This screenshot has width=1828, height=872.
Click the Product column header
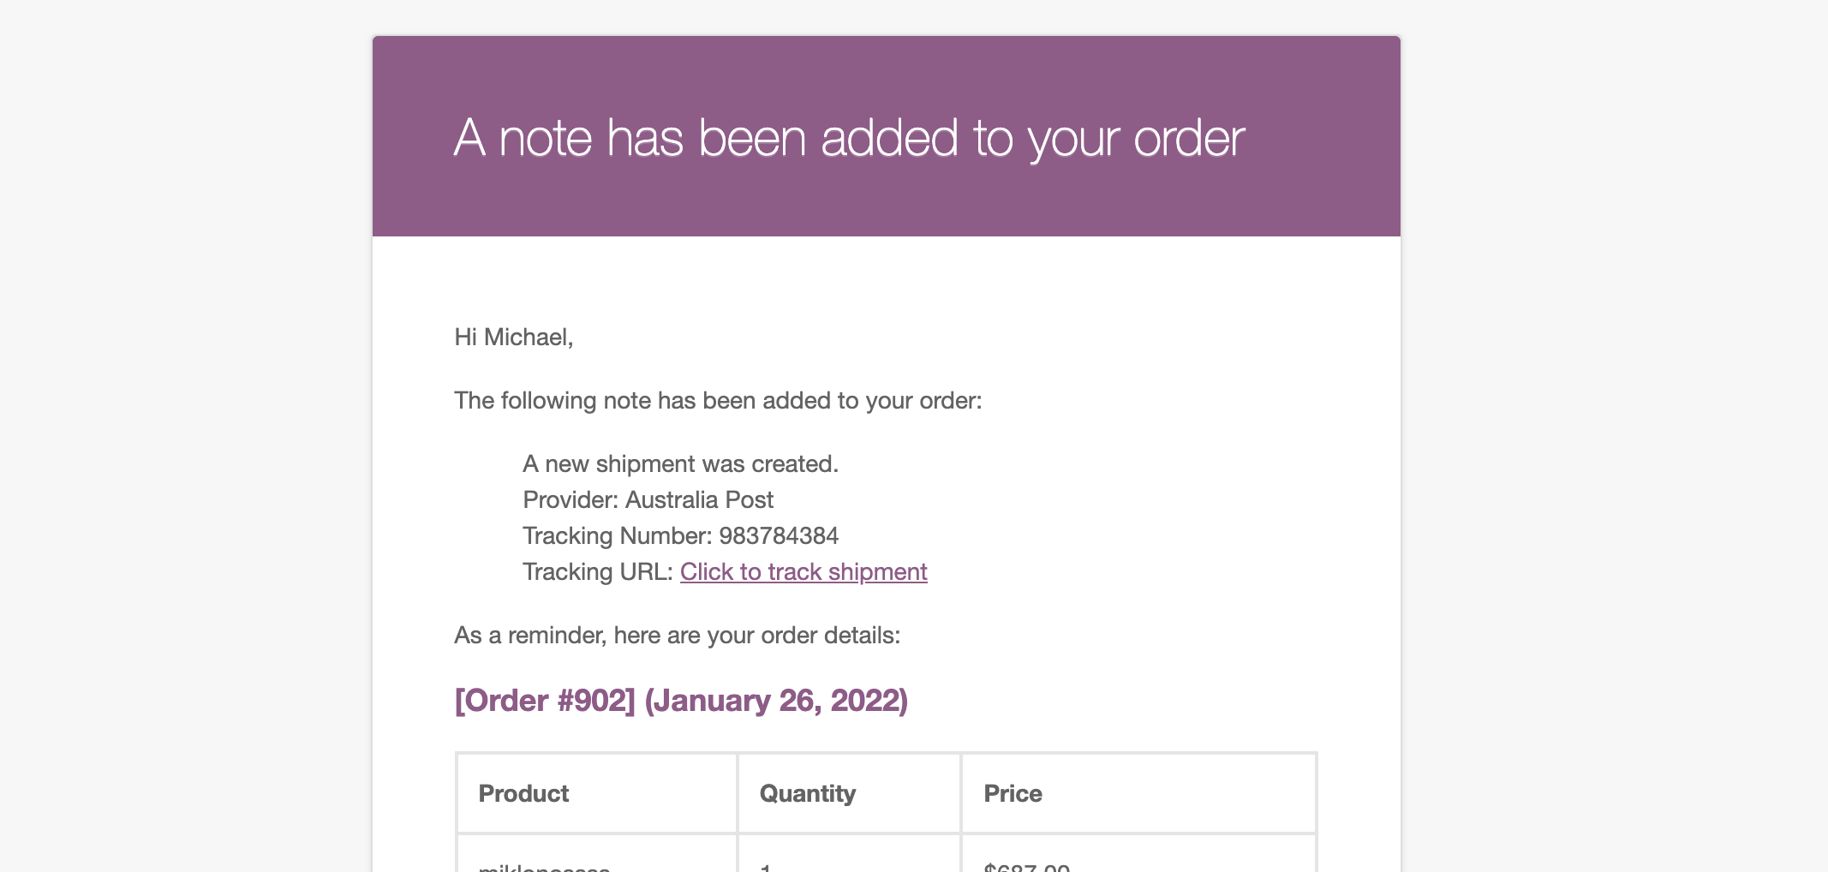[x=523, y=793]
